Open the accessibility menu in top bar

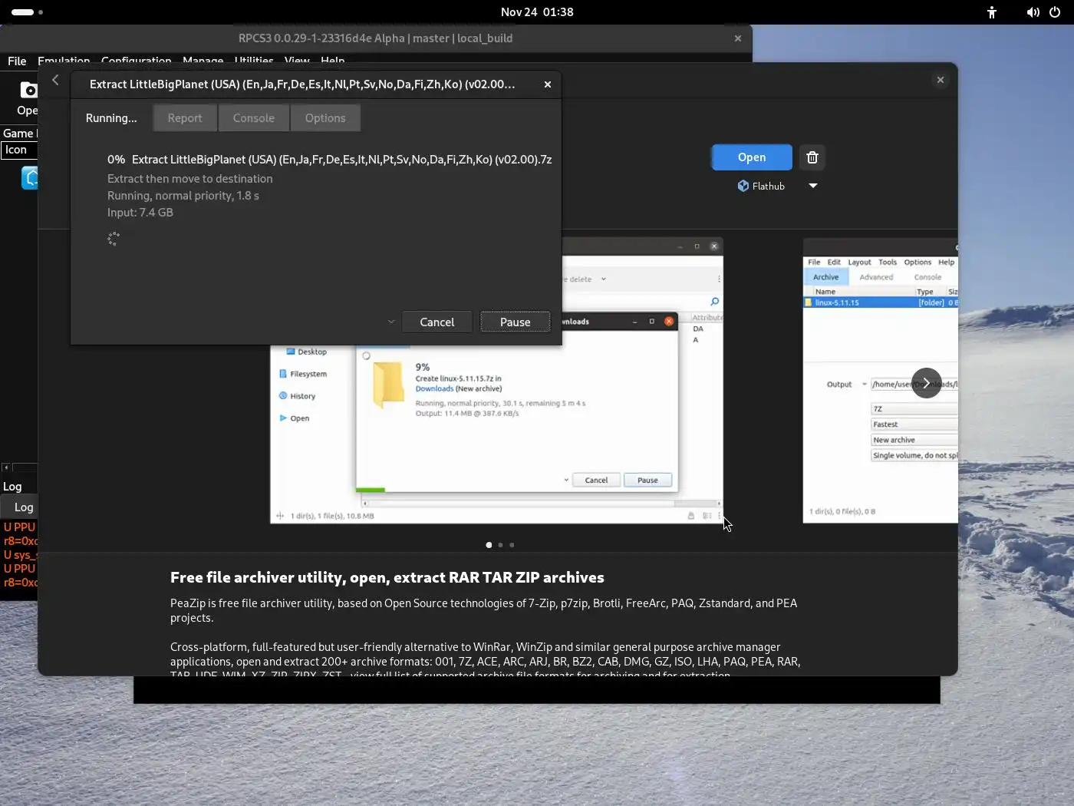(x=992, y=12)
